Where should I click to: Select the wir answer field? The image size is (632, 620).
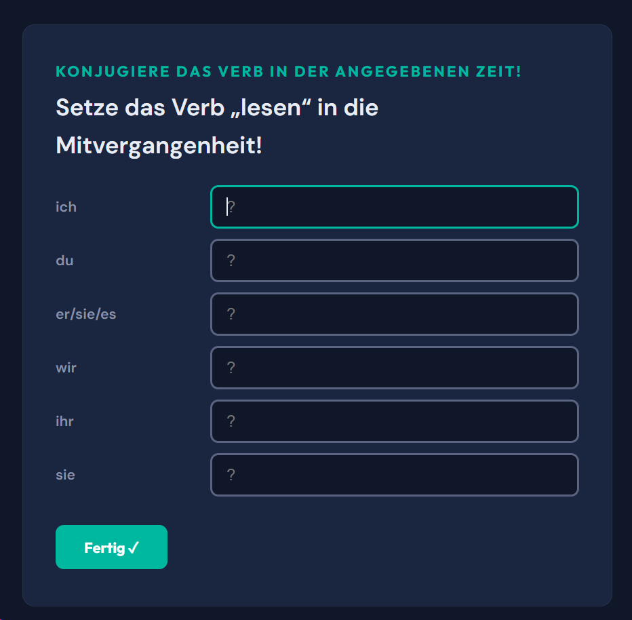[x=395, y=368]
